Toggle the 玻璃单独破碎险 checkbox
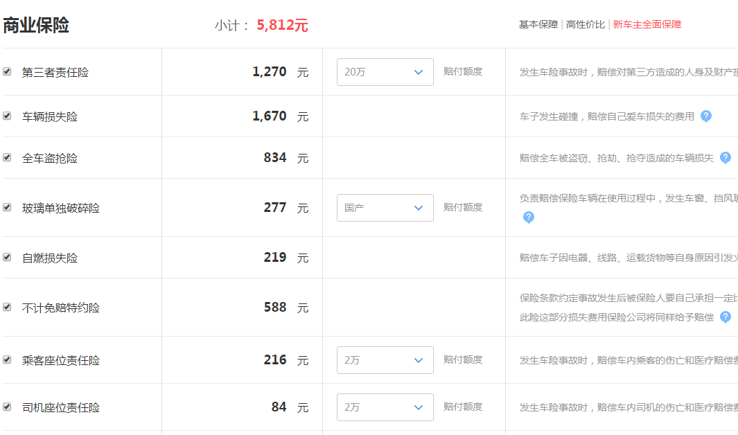738x435 pixels. point(7,207)
